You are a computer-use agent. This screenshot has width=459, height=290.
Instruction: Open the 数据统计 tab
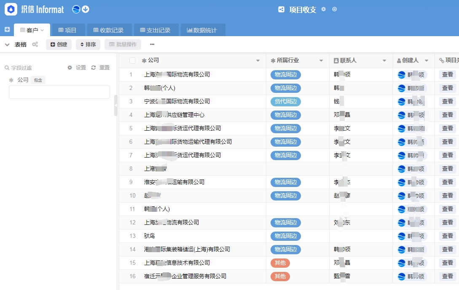(202, 30)
